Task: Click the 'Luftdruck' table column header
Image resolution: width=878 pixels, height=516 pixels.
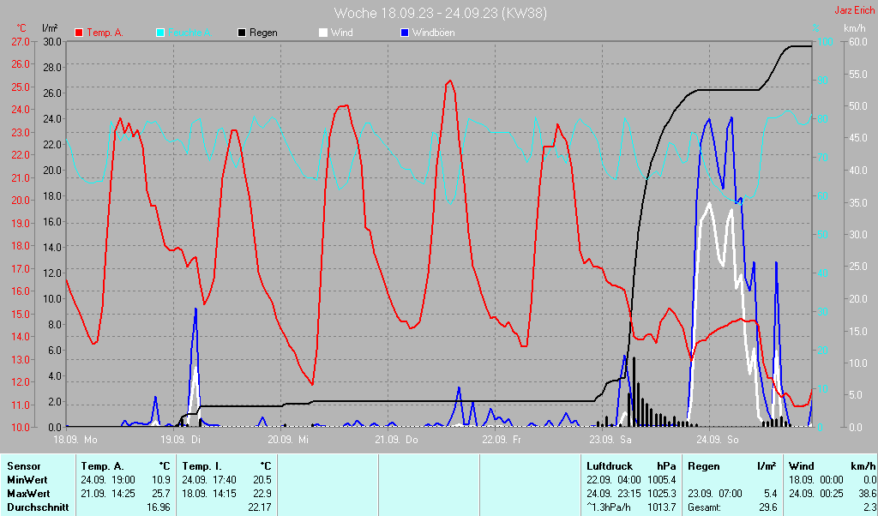Action: click(x=610, y=466)
